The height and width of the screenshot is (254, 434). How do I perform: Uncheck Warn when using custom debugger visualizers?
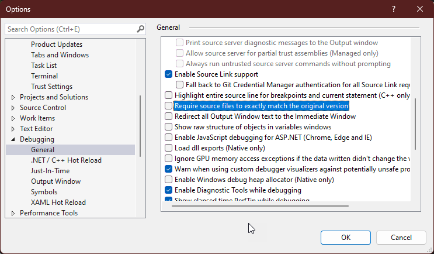168,169
